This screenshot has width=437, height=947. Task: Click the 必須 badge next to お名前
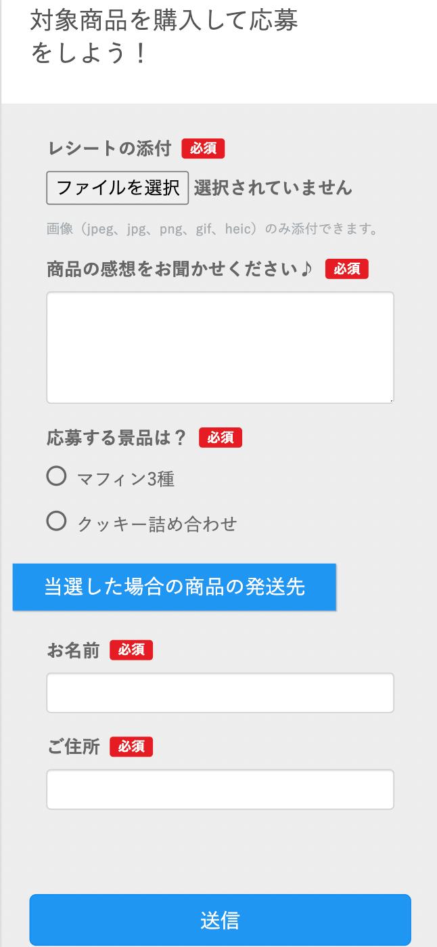pos(131,650)
